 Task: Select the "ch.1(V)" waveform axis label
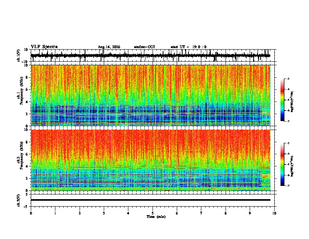pyautogui.click(x=19, y=55)
